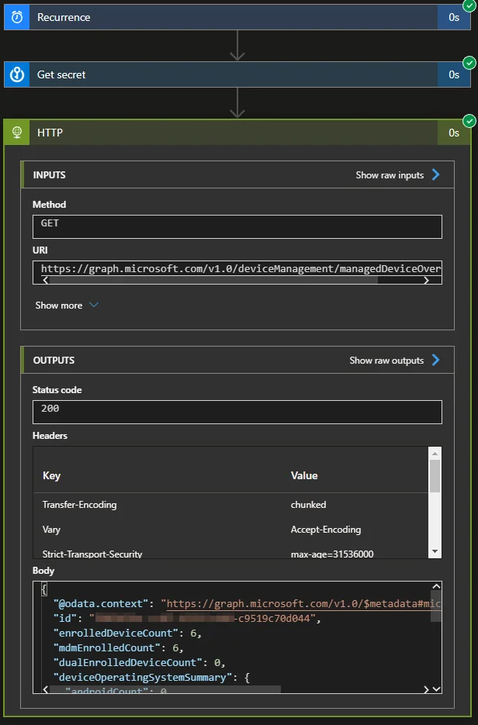This screenshot has height=725, width=478.
Task: Select the Transfer-Encoding header row
Action: (231, 505)
